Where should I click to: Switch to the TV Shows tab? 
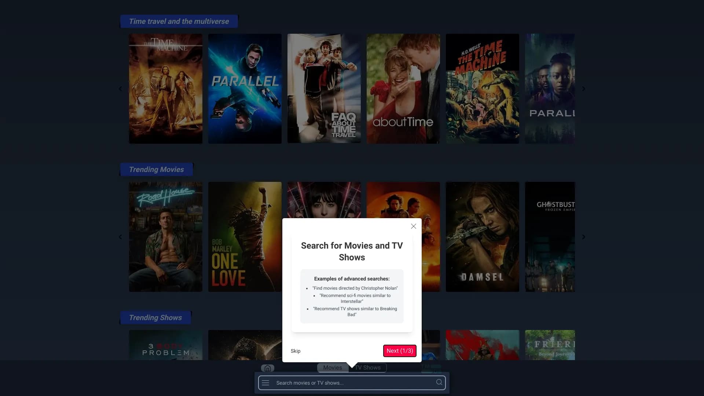coord(367,367)
